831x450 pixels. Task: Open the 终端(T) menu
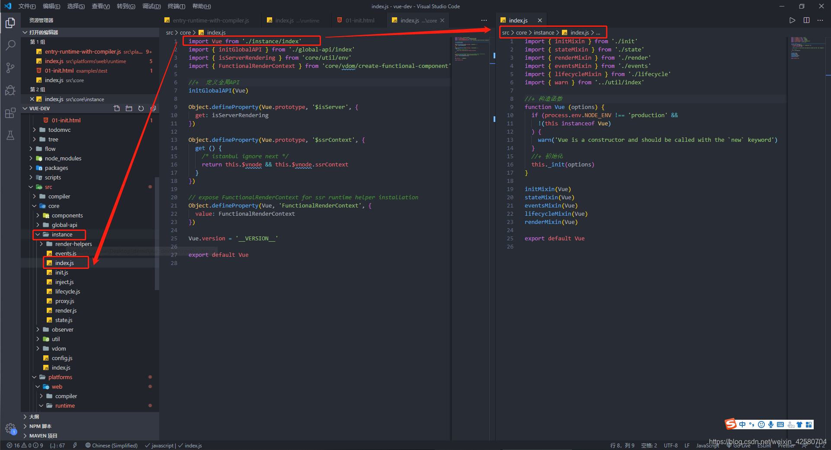pos(176,6)
